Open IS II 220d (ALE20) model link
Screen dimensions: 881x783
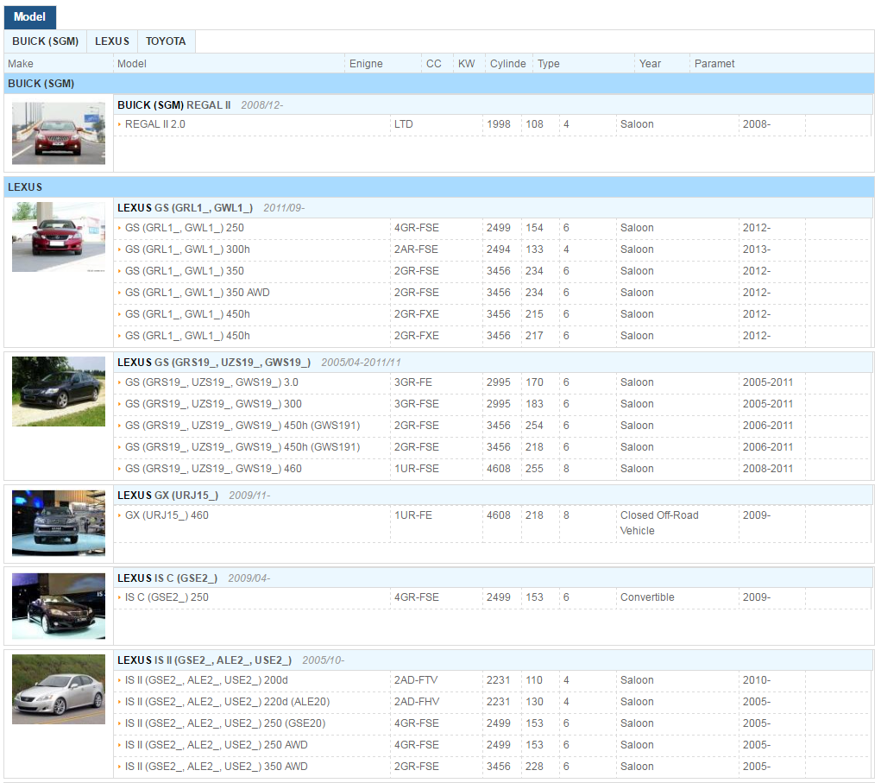click(x=227, y=702)
